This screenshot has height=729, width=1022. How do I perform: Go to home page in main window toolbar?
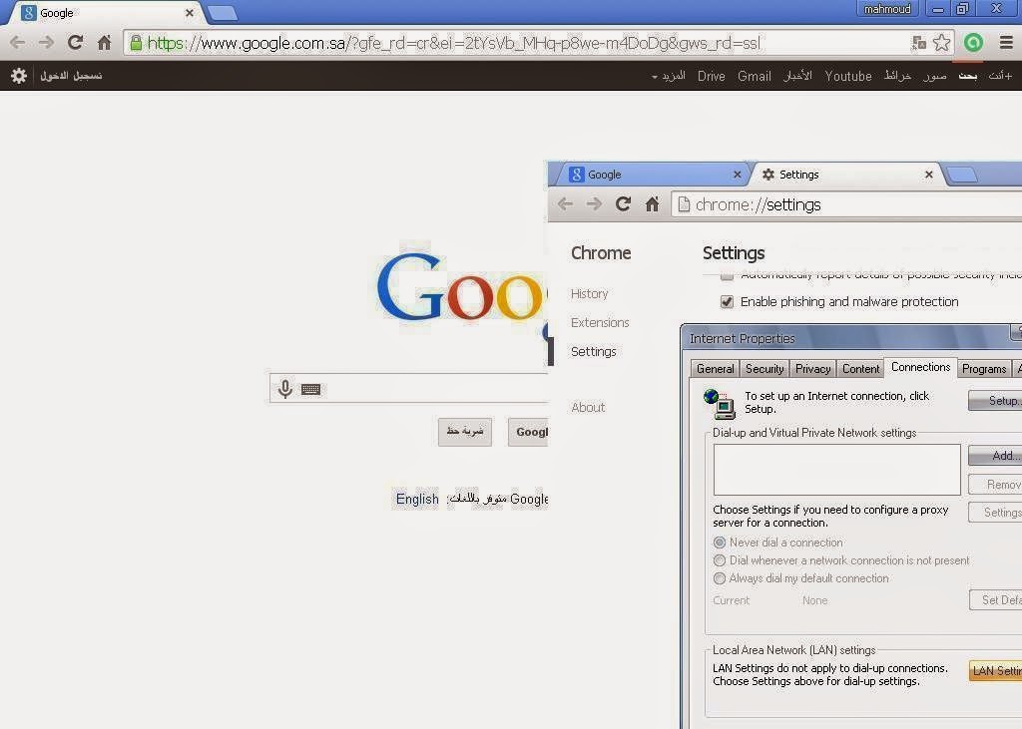104,43
